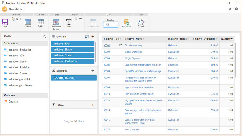The width and height of the screenshot is (242, 136).
Task: Open initiative 00001 link
Action: coord(106,45)
